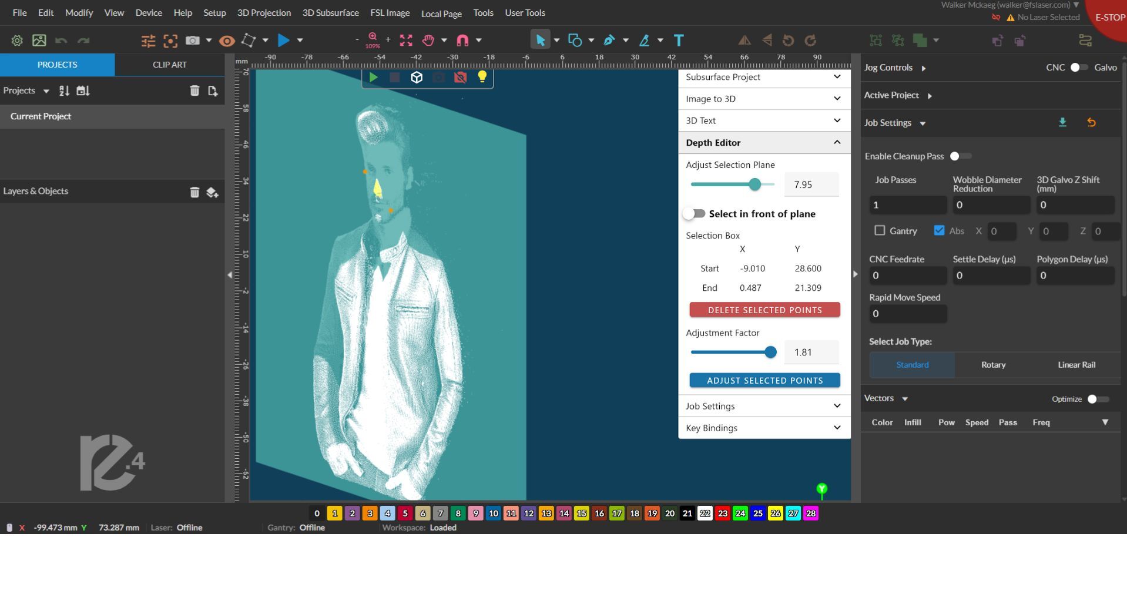Switch to the Clip Art tab

[x=169, y=65]
